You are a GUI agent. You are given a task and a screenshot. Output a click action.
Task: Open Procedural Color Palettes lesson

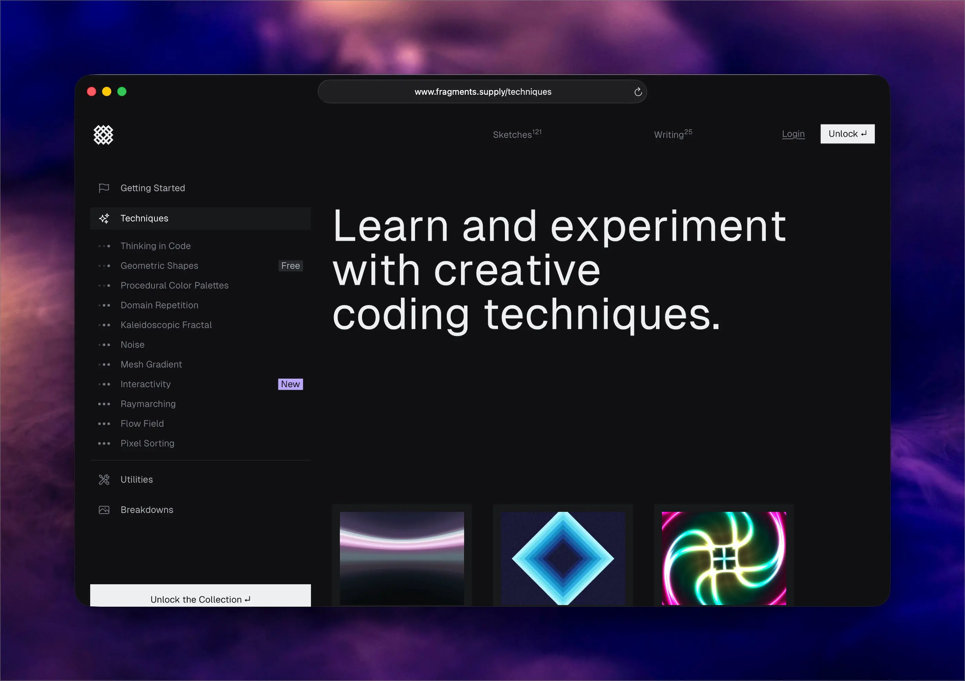[x=174, y=285]
